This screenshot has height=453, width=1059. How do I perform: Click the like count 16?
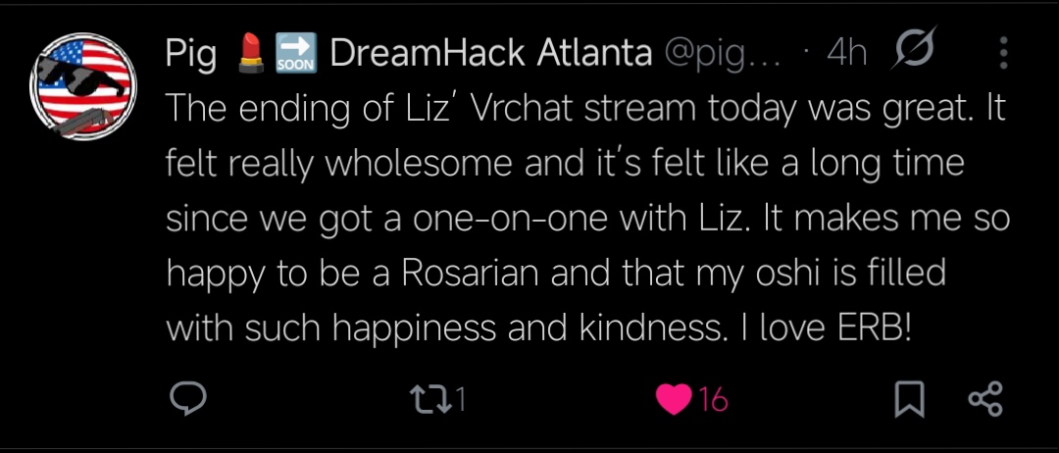point(714,399)
